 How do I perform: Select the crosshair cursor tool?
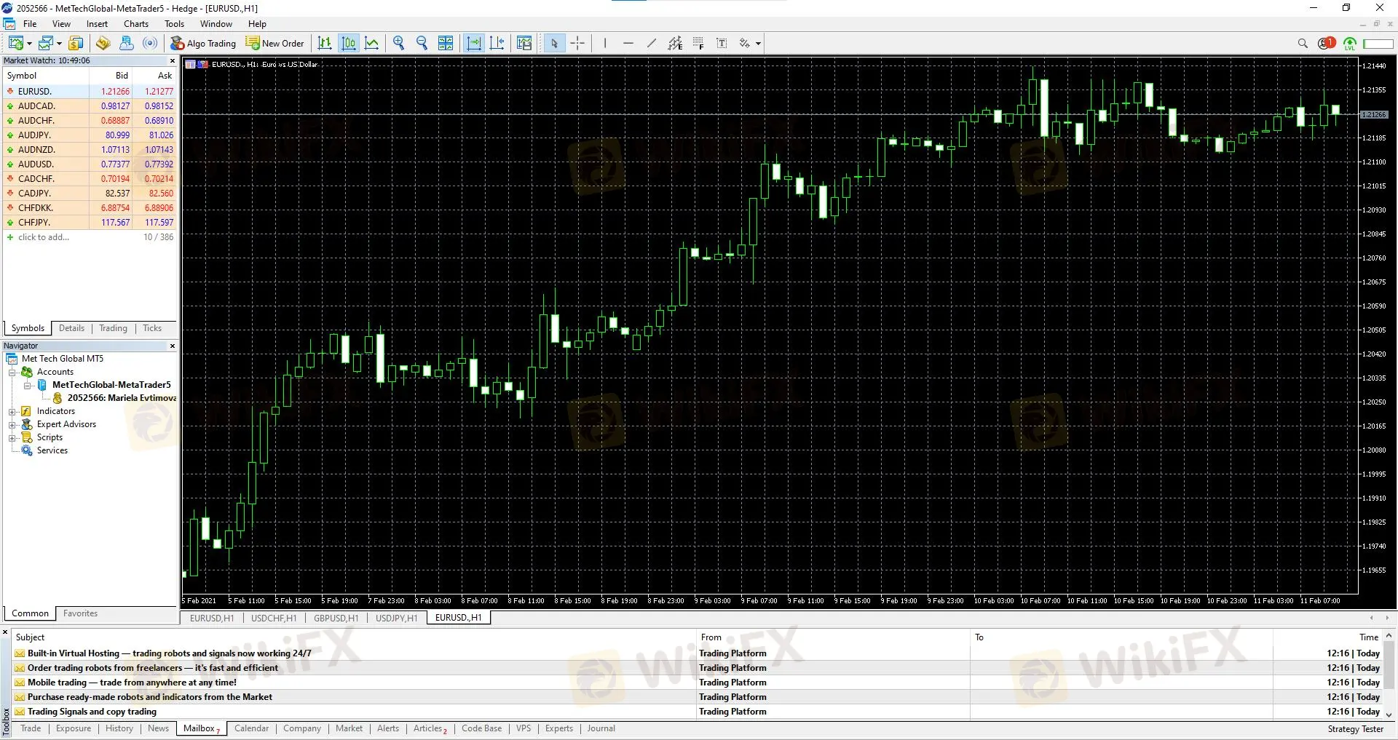tap(577, 44)
